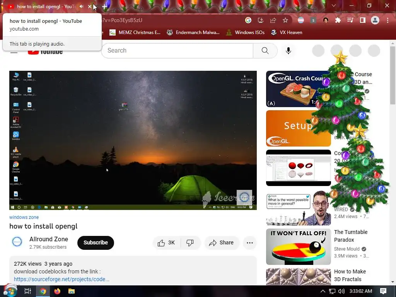This screenshot has height=297, width=396.
Task: Open Chrome's three-dot menu
Action: point(387,20)
